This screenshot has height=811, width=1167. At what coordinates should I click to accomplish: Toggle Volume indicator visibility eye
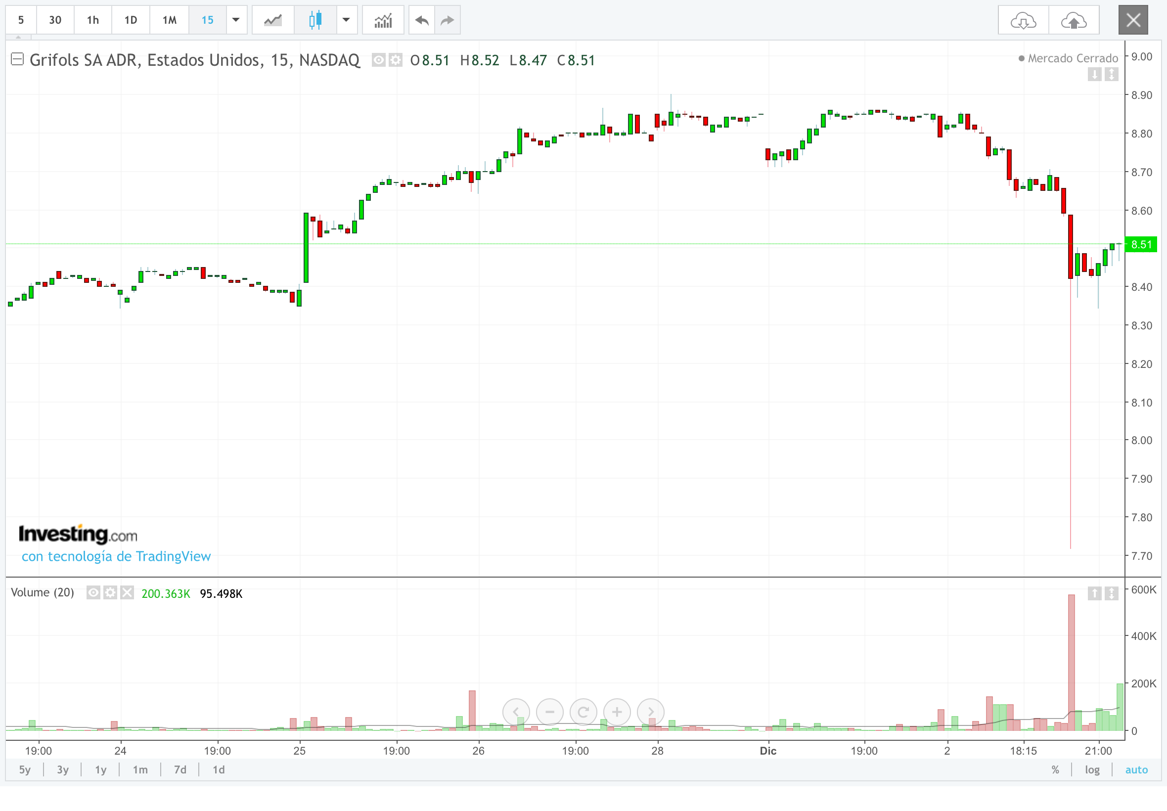coord(93,592)
